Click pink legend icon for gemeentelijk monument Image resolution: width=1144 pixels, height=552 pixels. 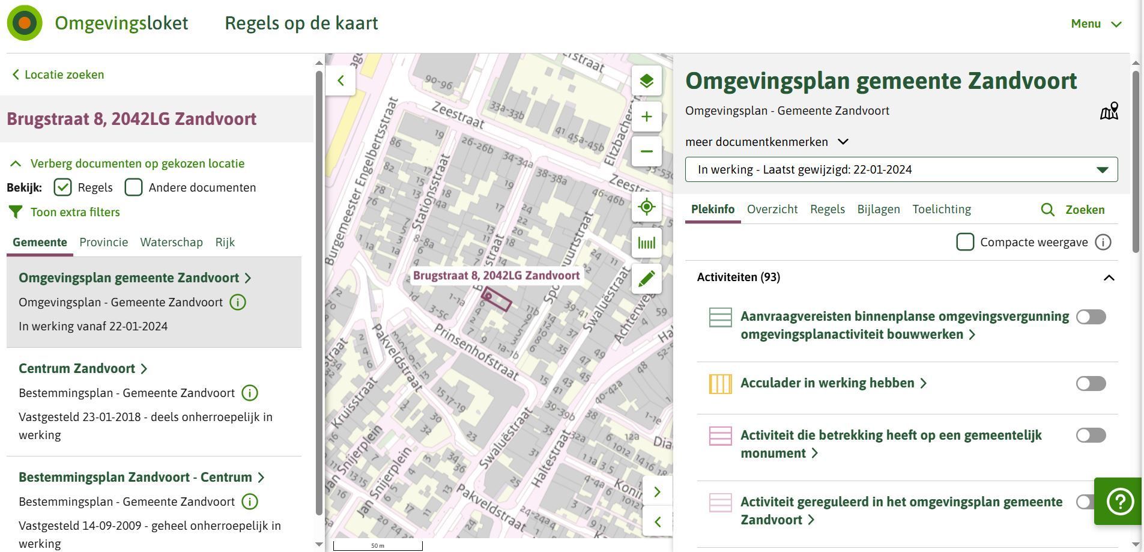tap(720, 436)
